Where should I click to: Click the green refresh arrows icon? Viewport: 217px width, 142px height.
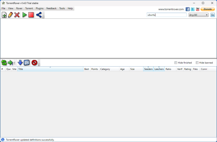pos(4,63)
